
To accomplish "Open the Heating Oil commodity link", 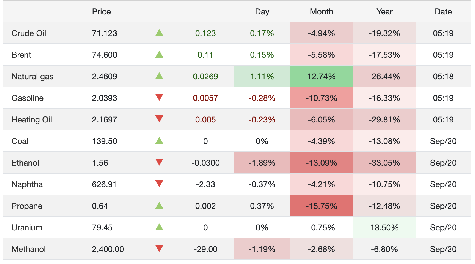I will coord(32,120).
